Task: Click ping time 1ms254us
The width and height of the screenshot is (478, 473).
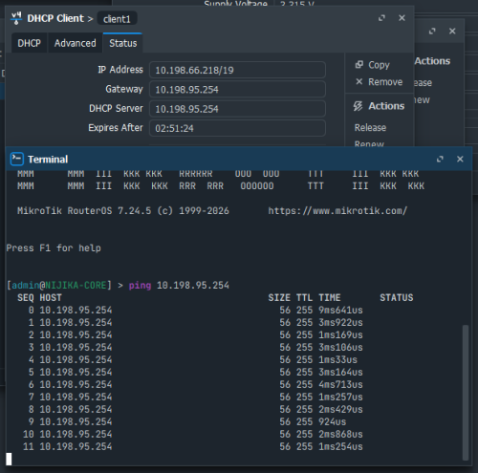Action: coord(340,447)
